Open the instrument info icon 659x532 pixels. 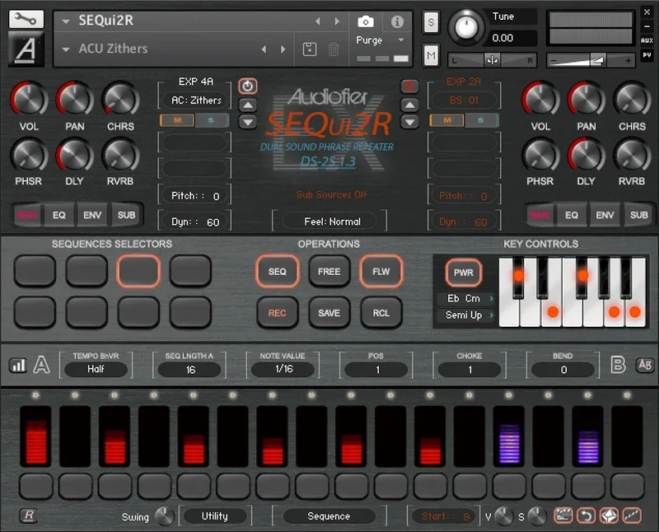point(397,21)
